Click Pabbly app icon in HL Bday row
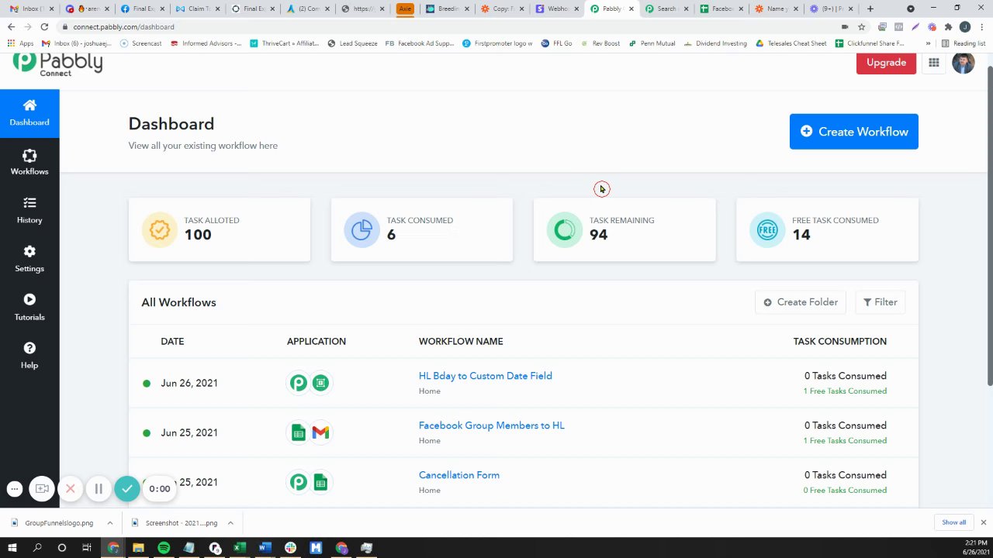993x558 pixels. pos(298,383)
